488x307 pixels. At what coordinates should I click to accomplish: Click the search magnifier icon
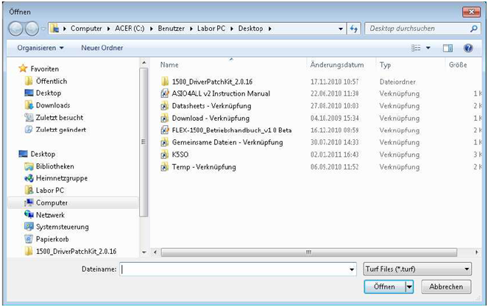pyautogui.click(x=474, y=29)
